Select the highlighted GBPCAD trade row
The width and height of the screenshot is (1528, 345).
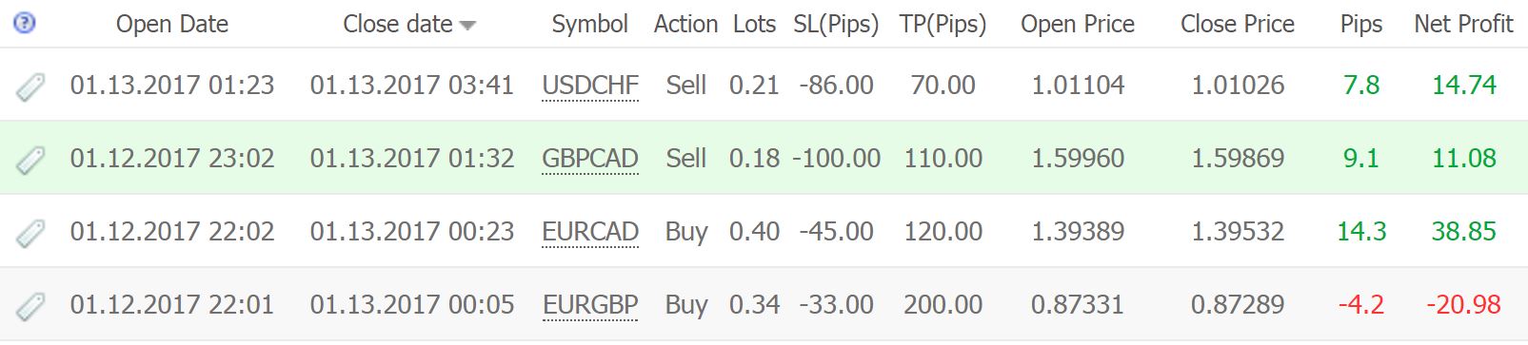(x=764, y=158)
